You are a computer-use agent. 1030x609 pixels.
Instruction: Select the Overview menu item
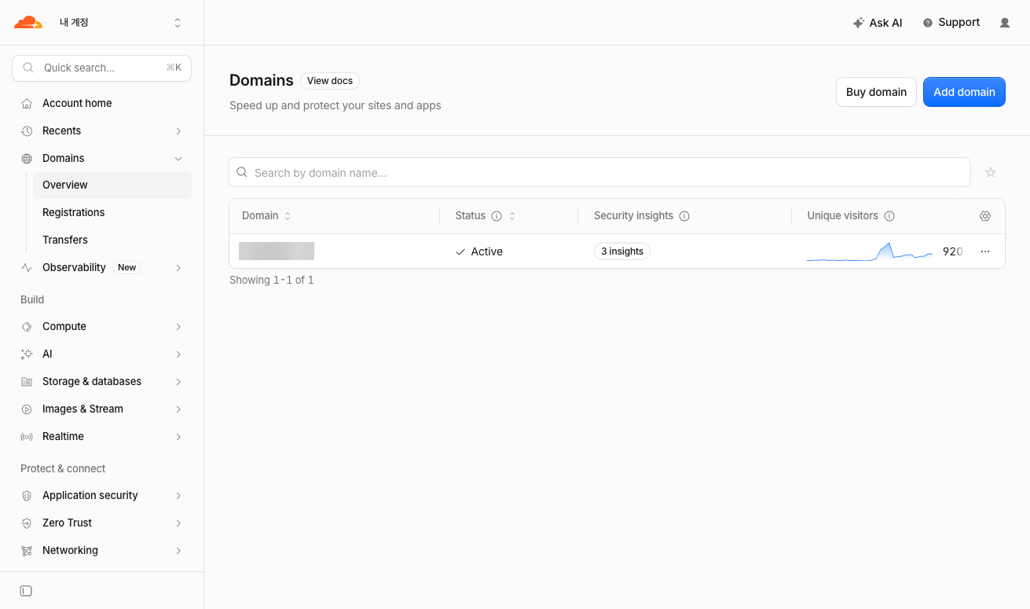[x=112, y=185]
